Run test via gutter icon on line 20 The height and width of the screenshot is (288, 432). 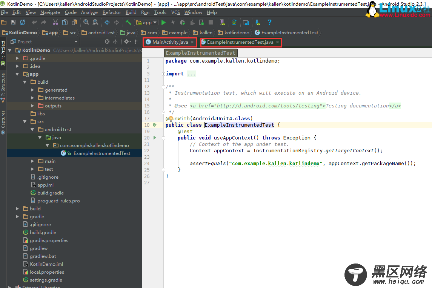click(x=155, y=138)
